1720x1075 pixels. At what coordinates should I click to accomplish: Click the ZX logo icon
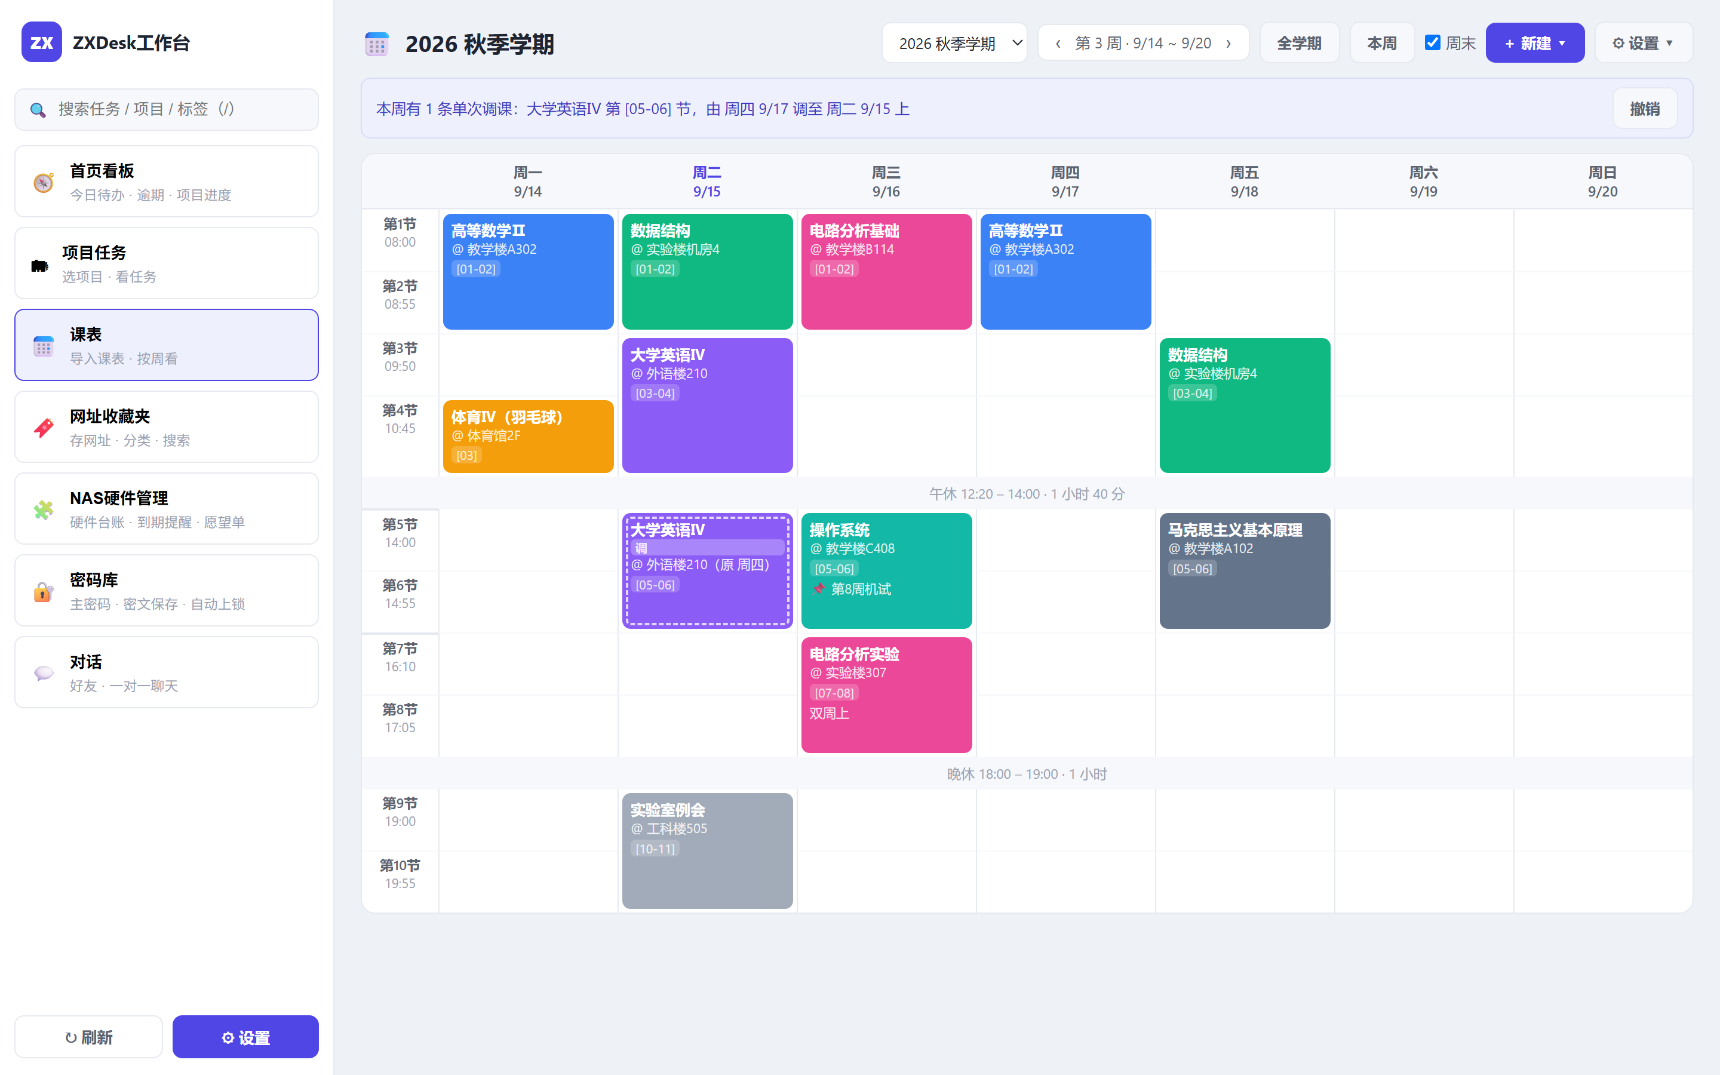click(x=41, y=42)
